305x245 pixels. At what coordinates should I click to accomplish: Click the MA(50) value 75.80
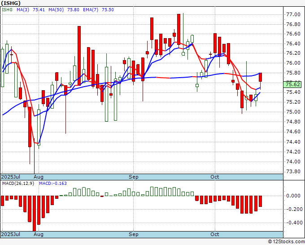[73, 10]
